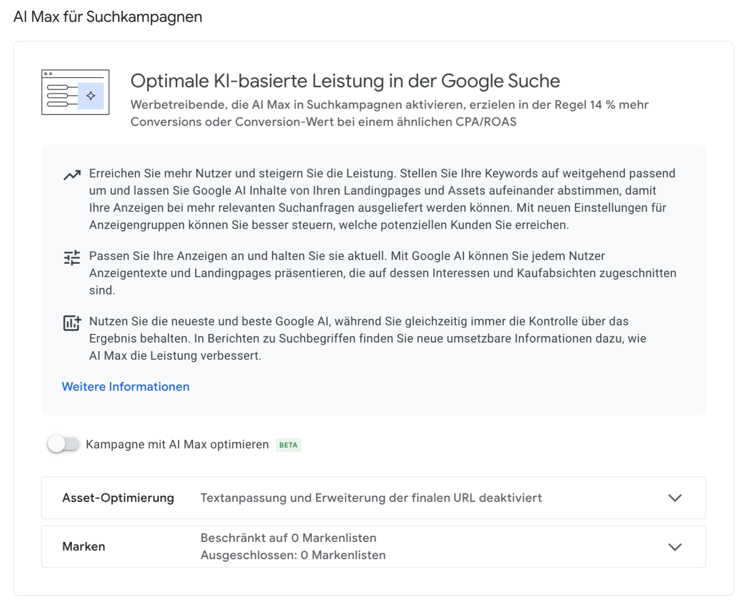Screen dimensions: 746x605
Task: Click 'Beschränkt auf 0 Markenlisten' text
Action: pyautogui.click(x=288, y=538)
